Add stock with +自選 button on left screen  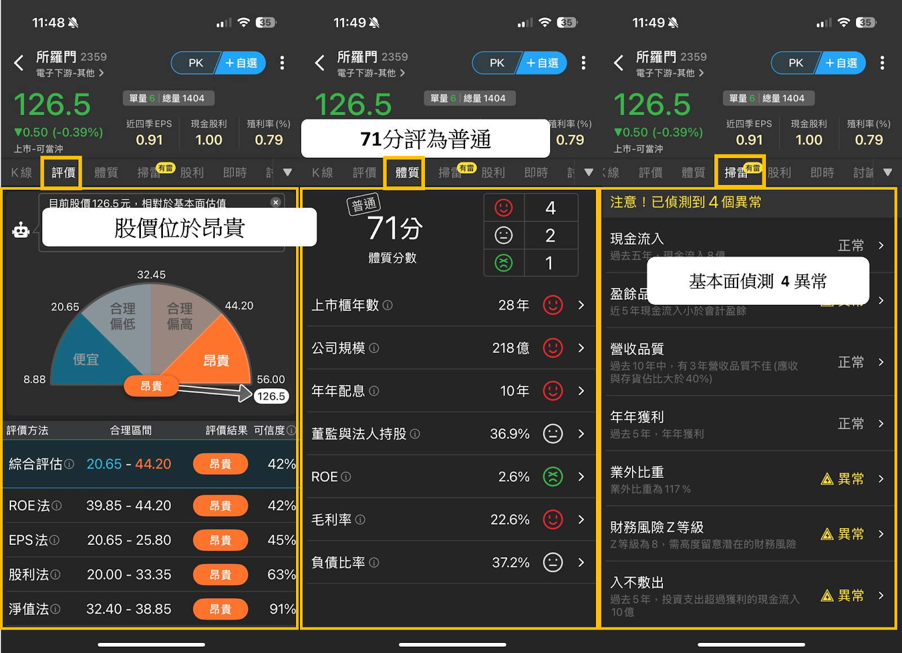[241, 63]
